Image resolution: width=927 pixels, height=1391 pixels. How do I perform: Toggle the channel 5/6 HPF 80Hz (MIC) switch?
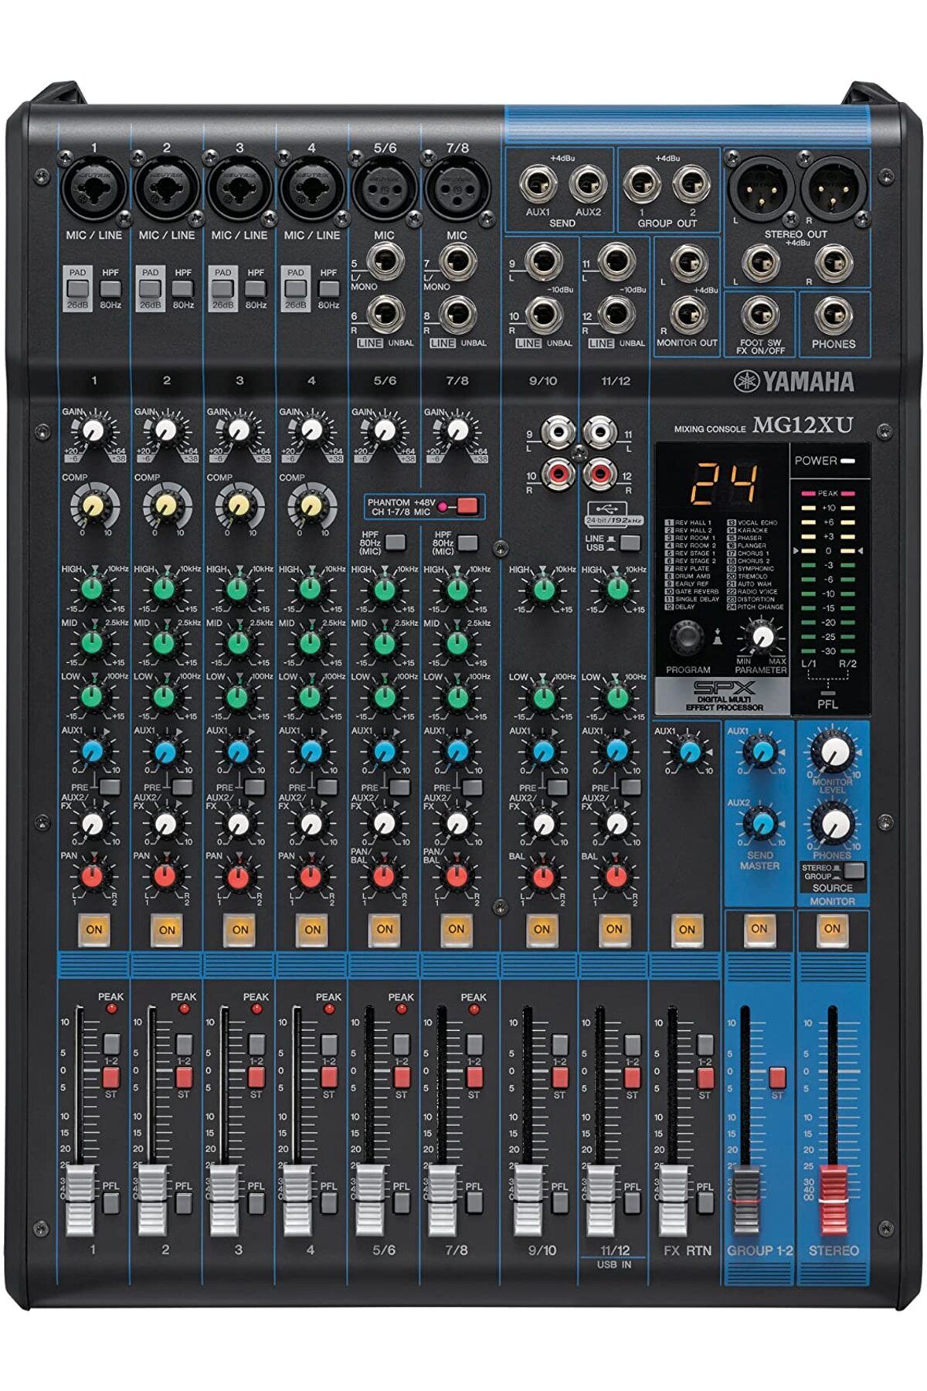click(395, 542)
